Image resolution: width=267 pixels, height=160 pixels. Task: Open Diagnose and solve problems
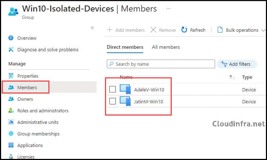(48, 49)
